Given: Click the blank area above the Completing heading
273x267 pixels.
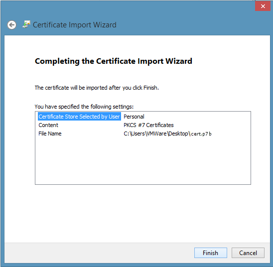Looking at the screenshot, I should click(137, 45).
